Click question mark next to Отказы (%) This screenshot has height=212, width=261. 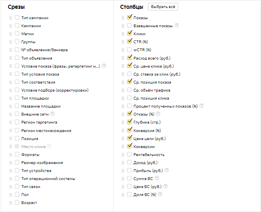158,114
